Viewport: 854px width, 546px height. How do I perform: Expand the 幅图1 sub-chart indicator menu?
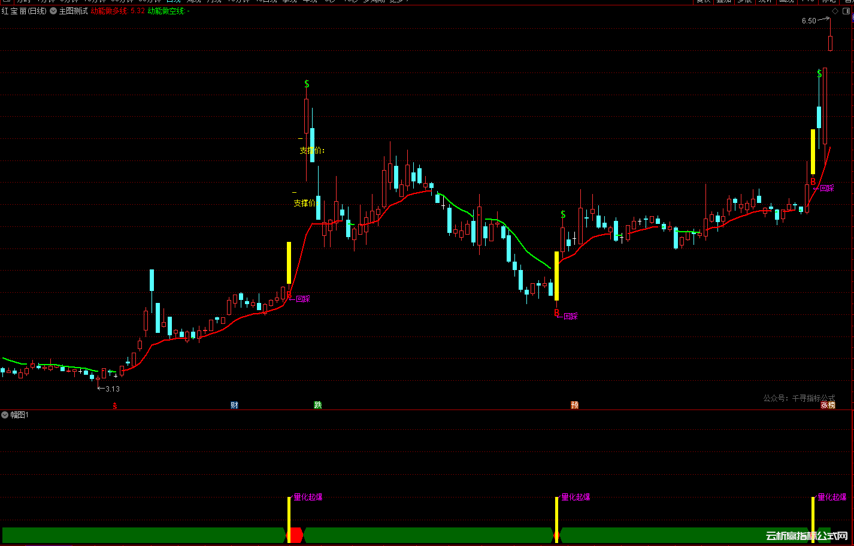point(5,415)
